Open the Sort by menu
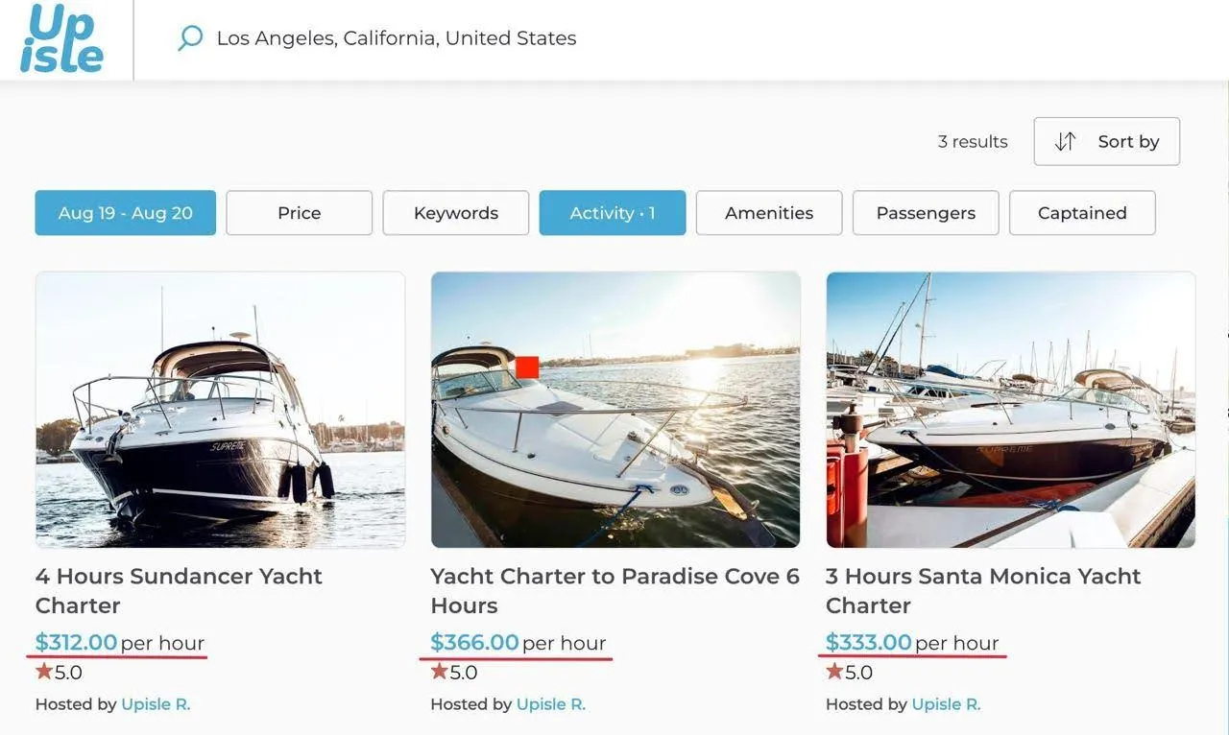 [x=1106, y=141]
